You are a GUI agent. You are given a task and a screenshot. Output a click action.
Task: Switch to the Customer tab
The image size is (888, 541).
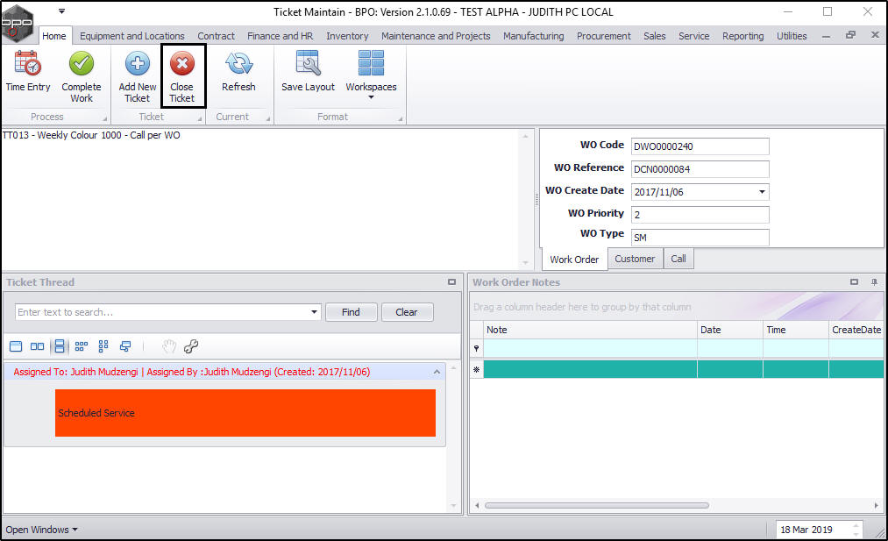635,259
